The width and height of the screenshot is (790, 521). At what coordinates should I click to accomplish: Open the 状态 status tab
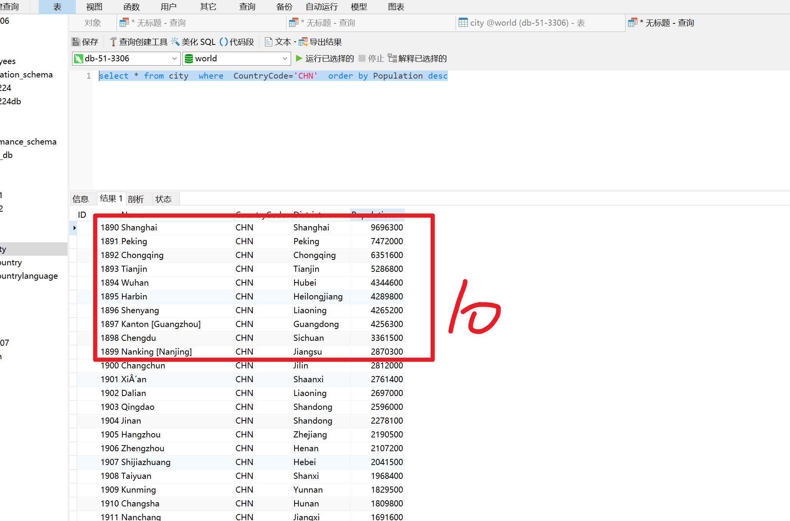click(x=163, y=199)
